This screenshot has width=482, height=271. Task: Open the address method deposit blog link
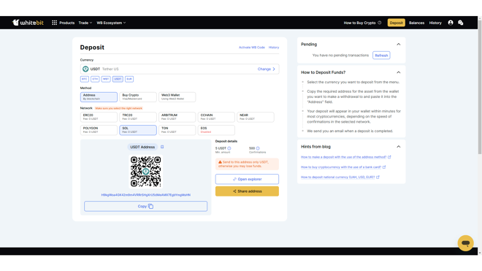point(343,157)
